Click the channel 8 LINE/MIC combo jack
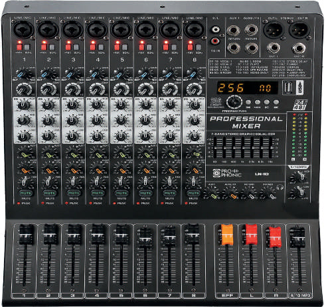Image resolution: width=326 pixels, height=307 pixels. tap(194, 30)
